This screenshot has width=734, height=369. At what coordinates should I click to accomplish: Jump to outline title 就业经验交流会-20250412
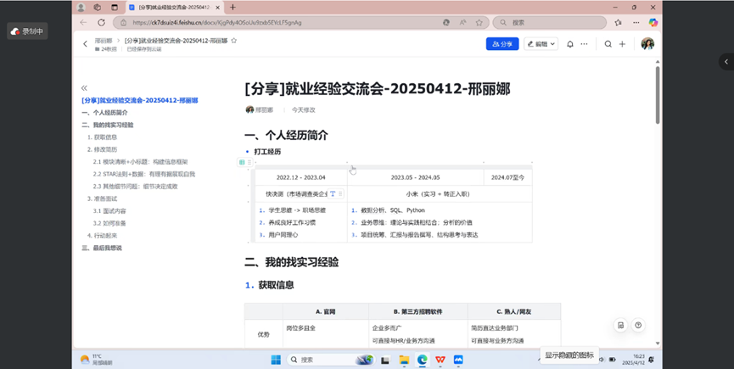(x=139, y=101)
